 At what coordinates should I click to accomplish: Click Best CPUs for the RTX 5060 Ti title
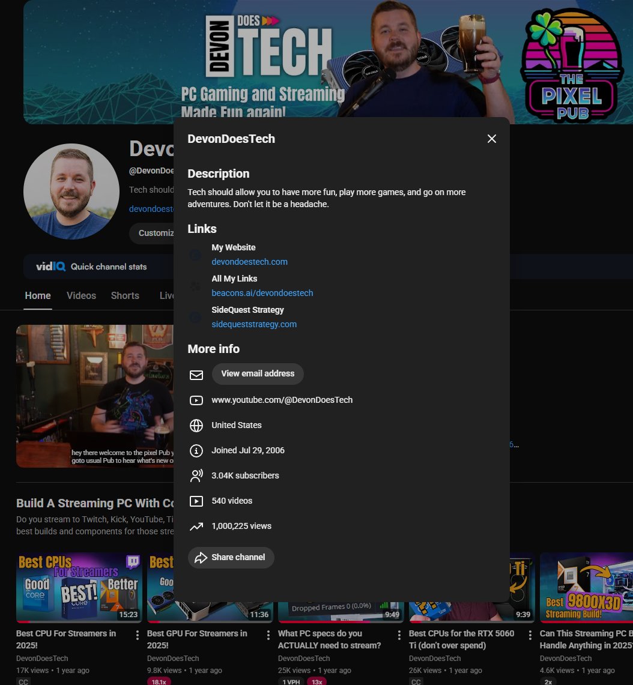pyautogui.click(x=461, y=639)
